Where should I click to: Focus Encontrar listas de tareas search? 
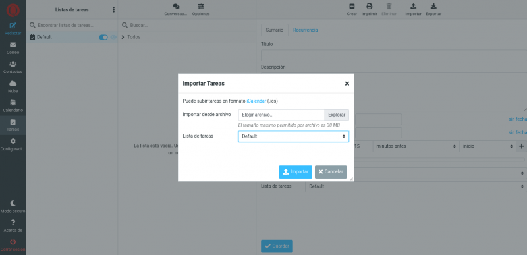[x=72, y=25]
